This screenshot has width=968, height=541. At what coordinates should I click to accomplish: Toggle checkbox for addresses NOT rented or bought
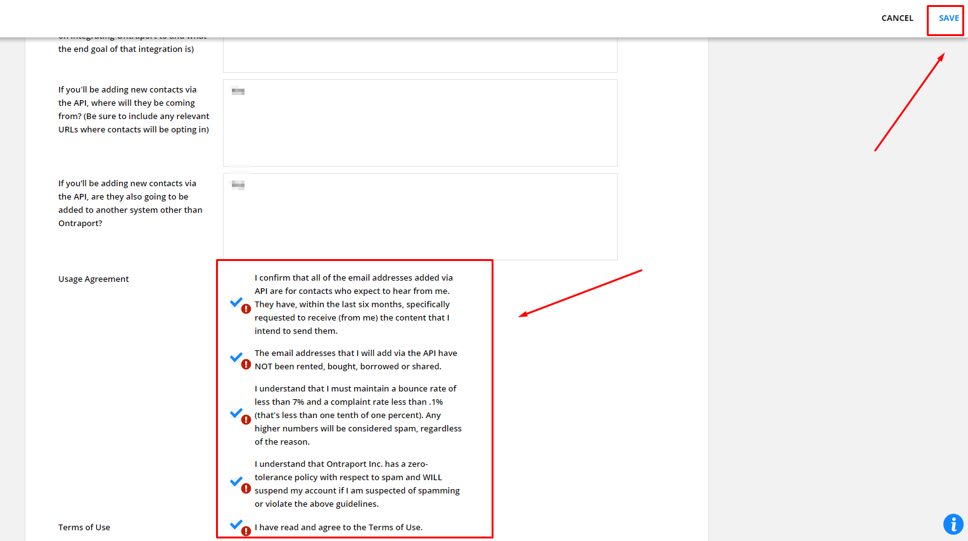tap(236, 357)
